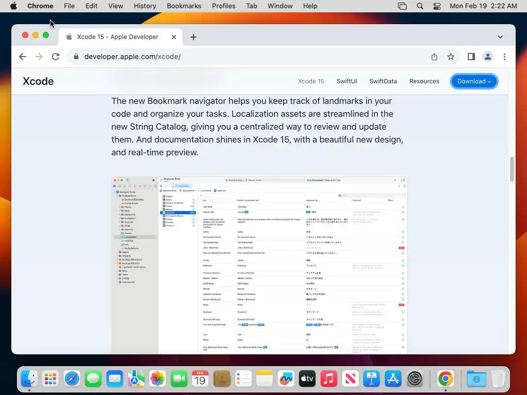Open FaceTime from the Dock
Screen dimensions: 527x395
tap(179, 379)
